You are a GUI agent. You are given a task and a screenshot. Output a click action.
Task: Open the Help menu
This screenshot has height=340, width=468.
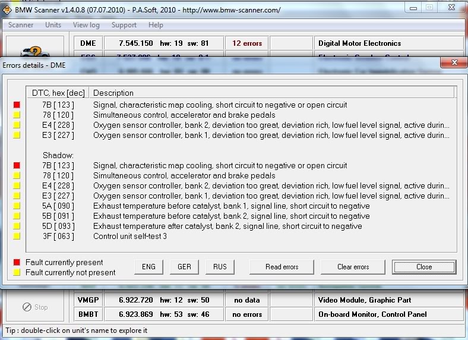pos(156,25)
